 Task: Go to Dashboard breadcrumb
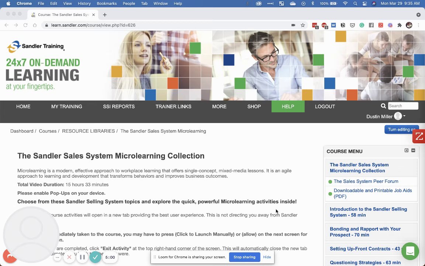(x=22, y=131)
